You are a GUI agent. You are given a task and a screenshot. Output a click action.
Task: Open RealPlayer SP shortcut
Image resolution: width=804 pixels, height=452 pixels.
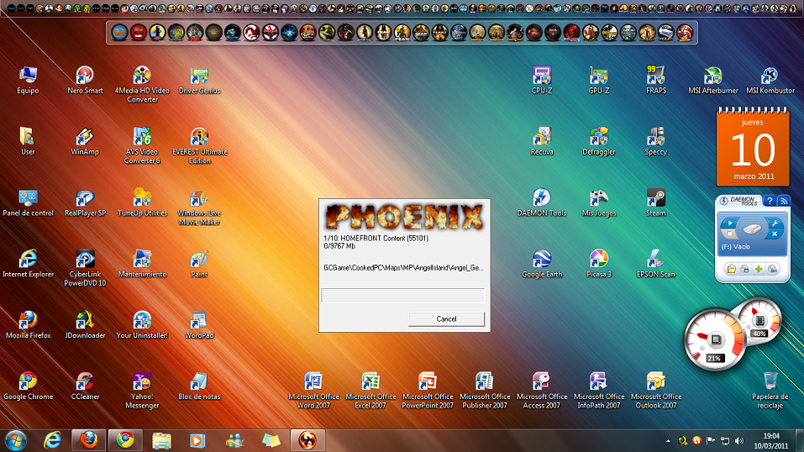pos(85,203)
